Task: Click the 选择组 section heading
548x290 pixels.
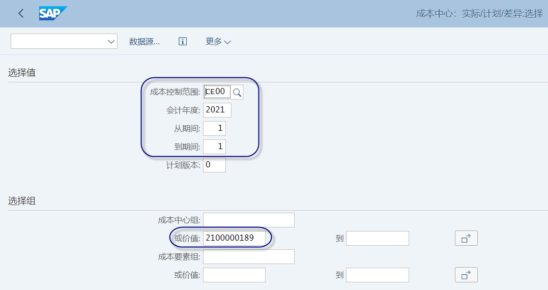Action: click(22, 201)
